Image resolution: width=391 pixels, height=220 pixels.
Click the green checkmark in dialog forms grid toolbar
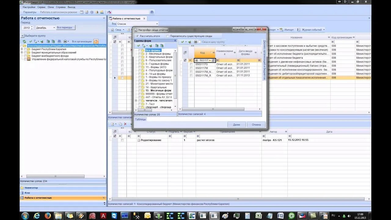(x=182, y=42)
